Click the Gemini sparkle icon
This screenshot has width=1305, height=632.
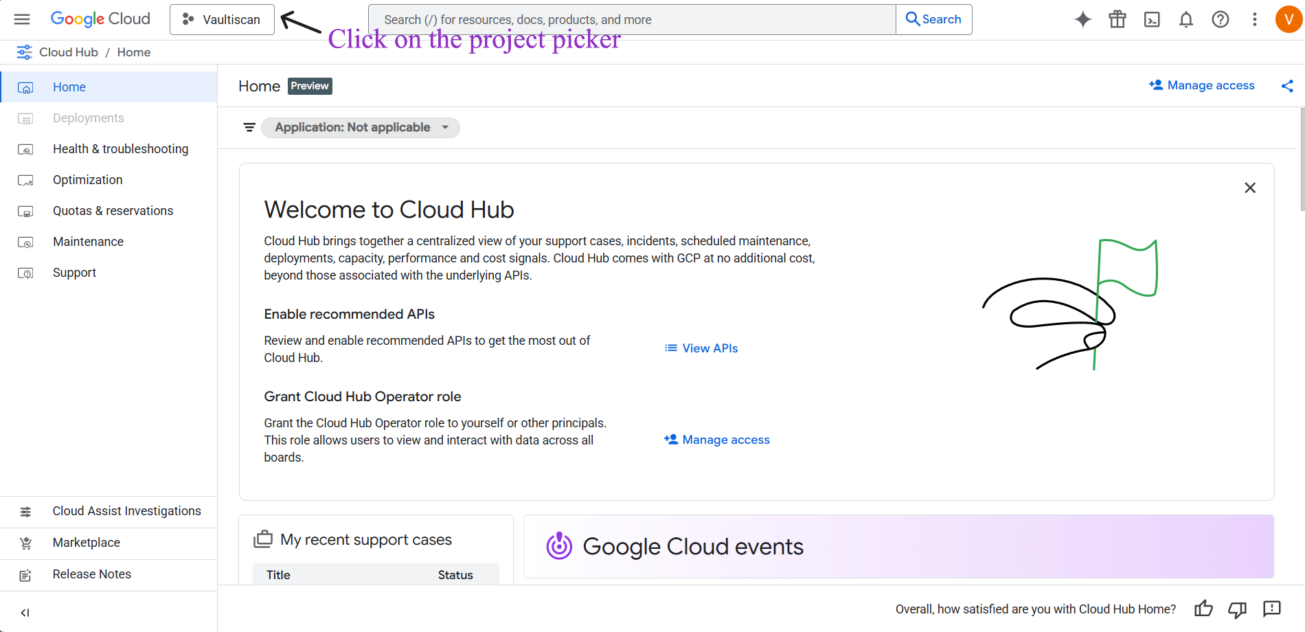1083,19
